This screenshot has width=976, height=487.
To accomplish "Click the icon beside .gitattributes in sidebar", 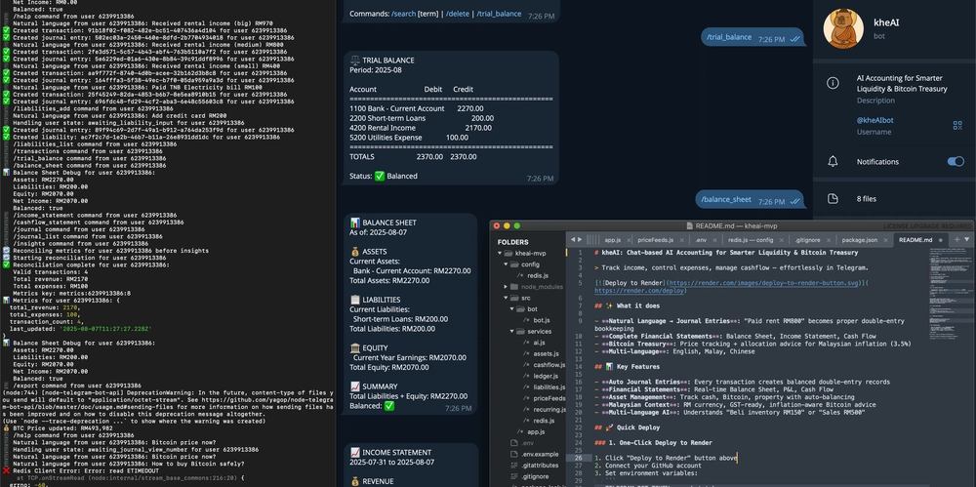I will 513,466.
